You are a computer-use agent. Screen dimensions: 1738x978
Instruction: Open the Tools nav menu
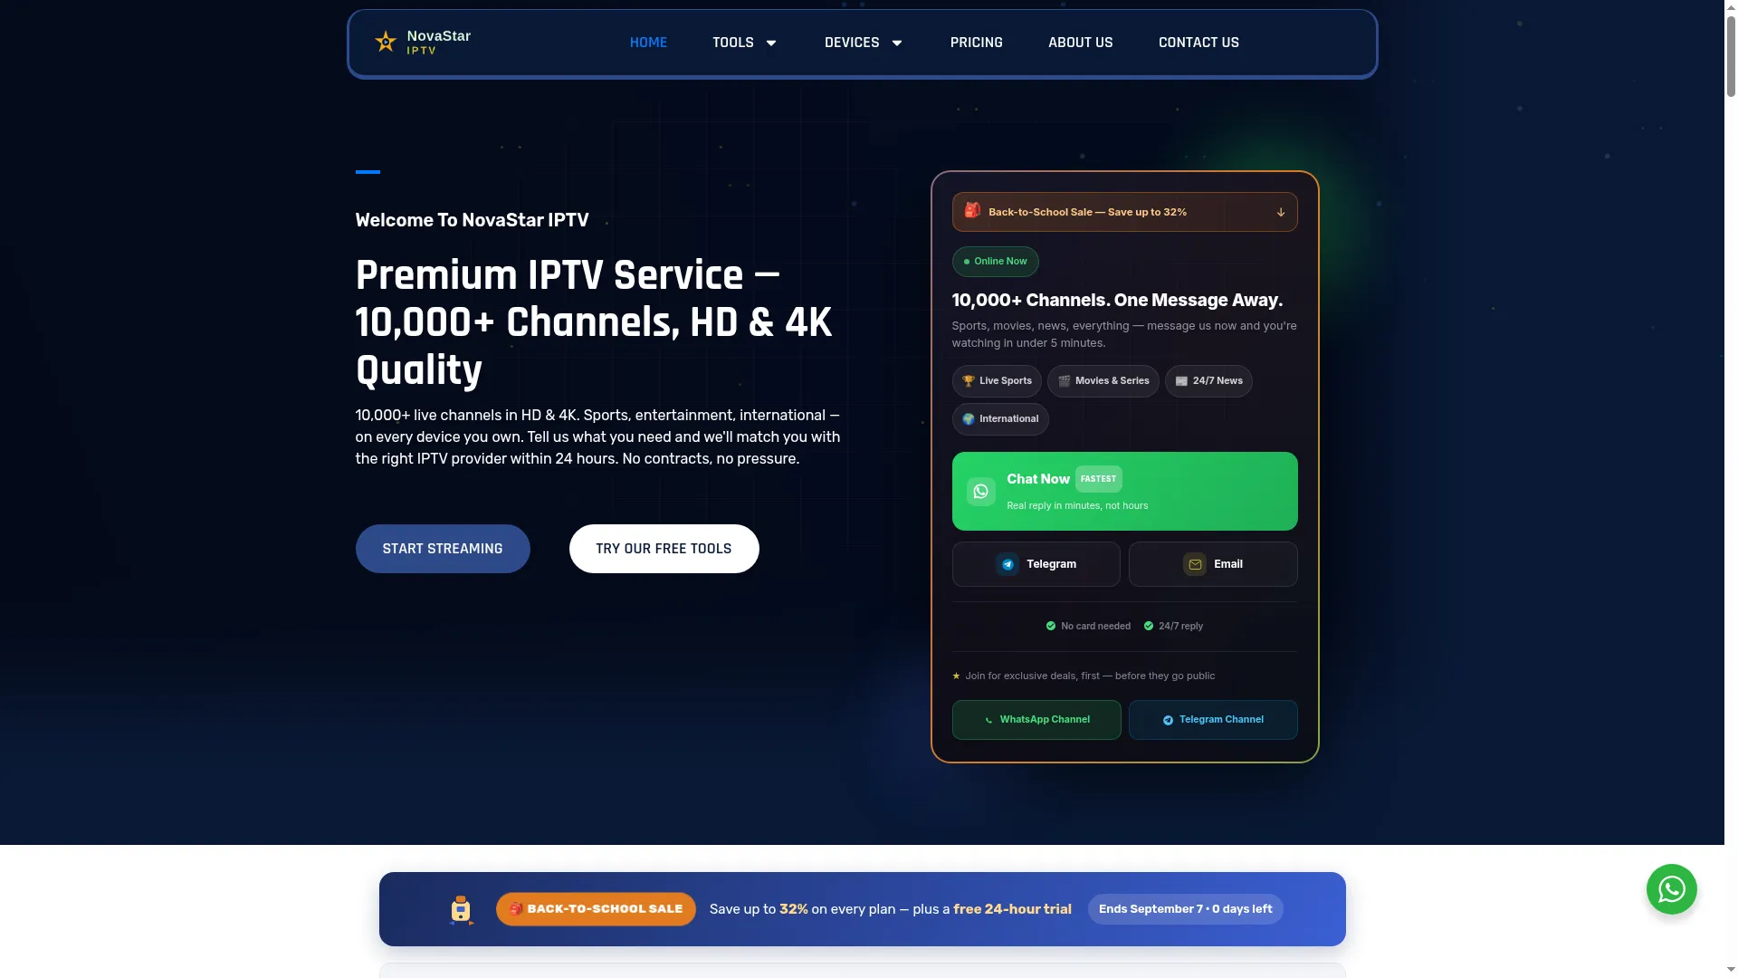click(x=733, y=43)
